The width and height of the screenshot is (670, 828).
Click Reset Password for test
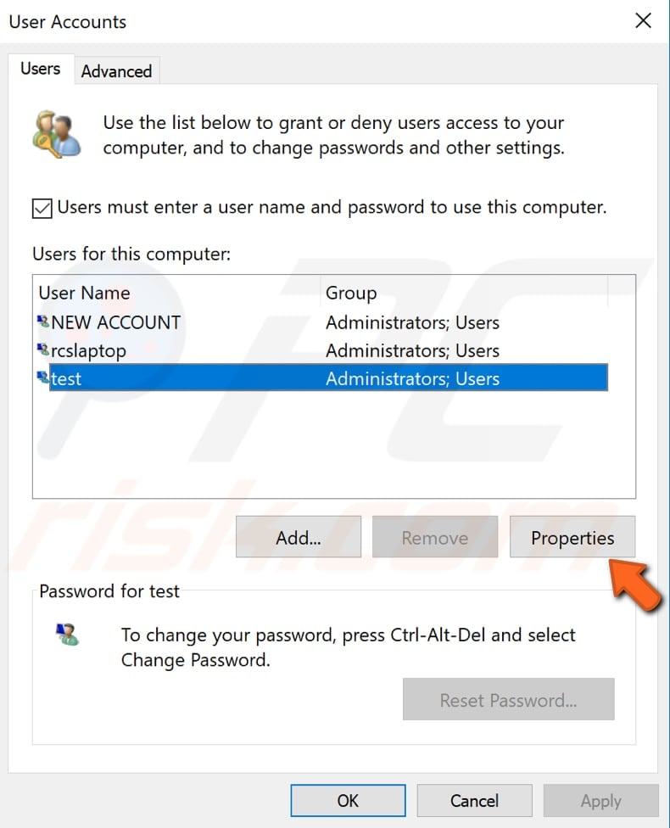(x=508, y=699)
